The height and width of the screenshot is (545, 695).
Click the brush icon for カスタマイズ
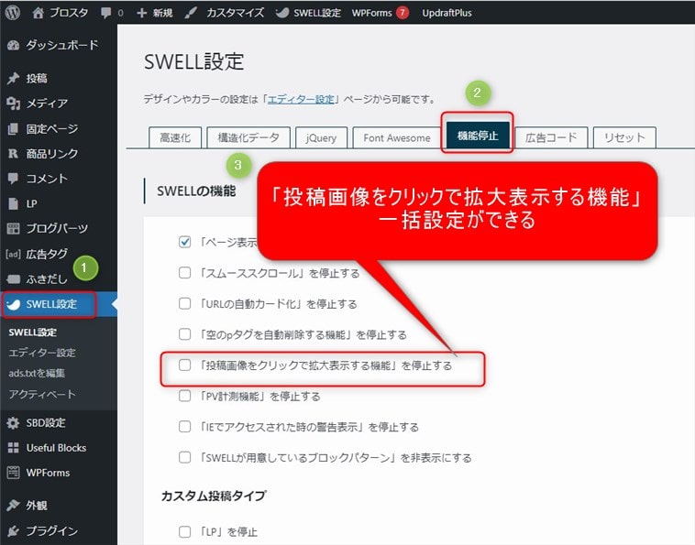tap(191, 13)
